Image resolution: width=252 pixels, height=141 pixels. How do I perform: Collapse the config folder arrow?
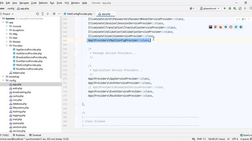[3, 80]
